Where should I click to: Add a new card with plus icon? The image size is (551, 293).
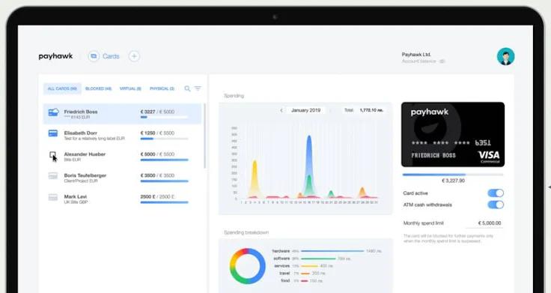coord(134,56)
